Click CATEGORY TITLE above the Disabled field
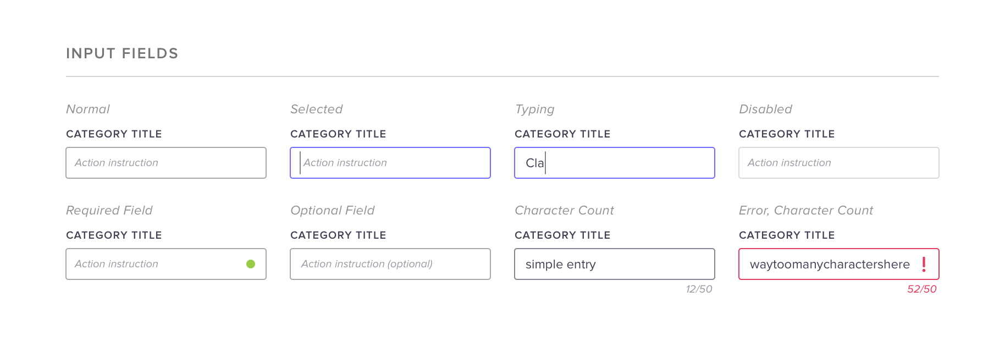The height and width of the screenshot is (341, 1005). [x=787, y=134]
